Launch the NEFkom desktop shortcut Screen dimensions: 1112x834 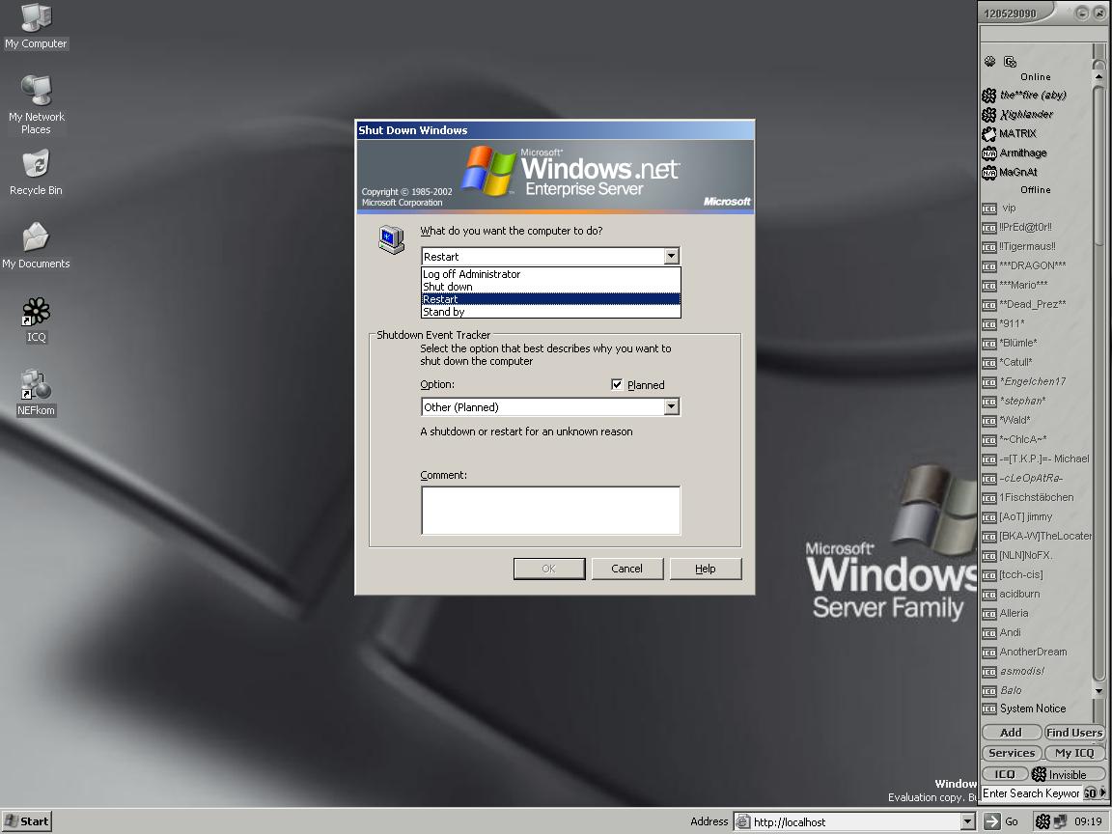36,386
